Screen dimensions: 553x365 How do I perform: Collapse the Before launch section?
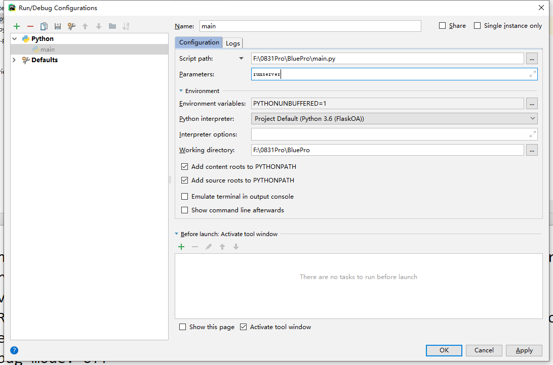[177, 234]
